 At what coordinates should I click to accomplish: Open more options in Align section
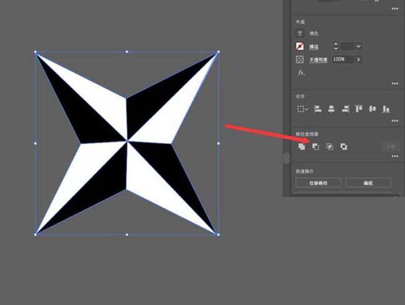click(x=395, y=121)
